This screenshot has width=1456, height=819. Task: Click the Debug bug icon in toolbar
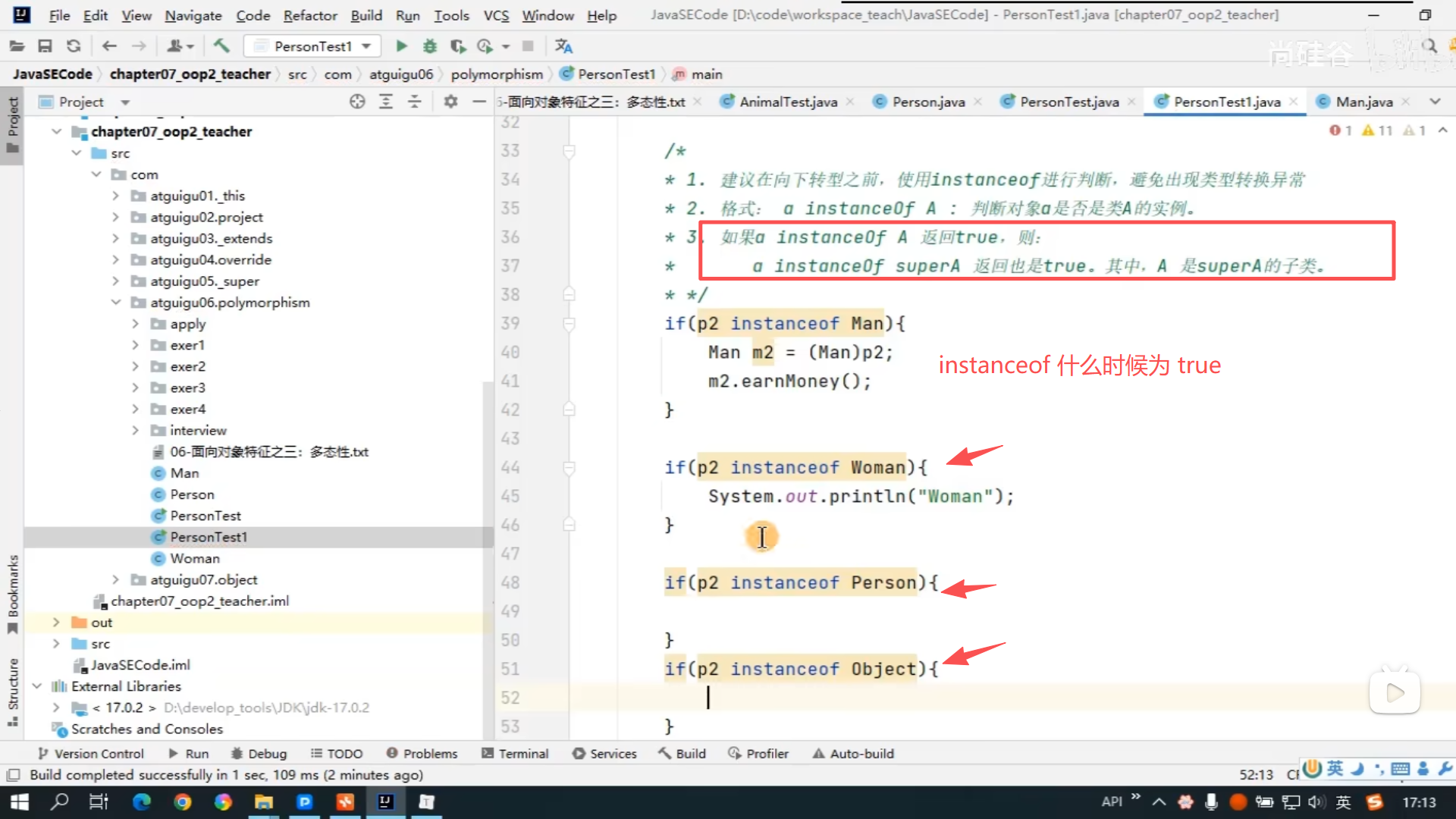pos(430,46)
